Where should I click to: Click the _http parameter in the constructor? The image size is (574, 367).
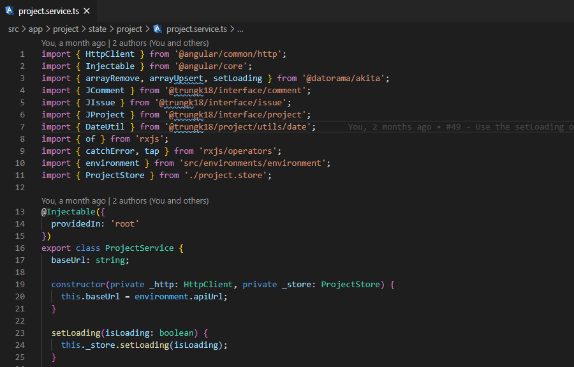point(161,284)
